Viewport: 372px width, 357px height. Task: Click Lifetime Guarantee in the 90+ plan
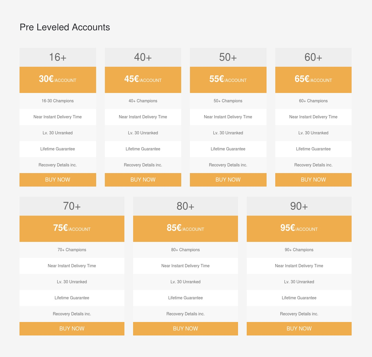coord(299,298)
